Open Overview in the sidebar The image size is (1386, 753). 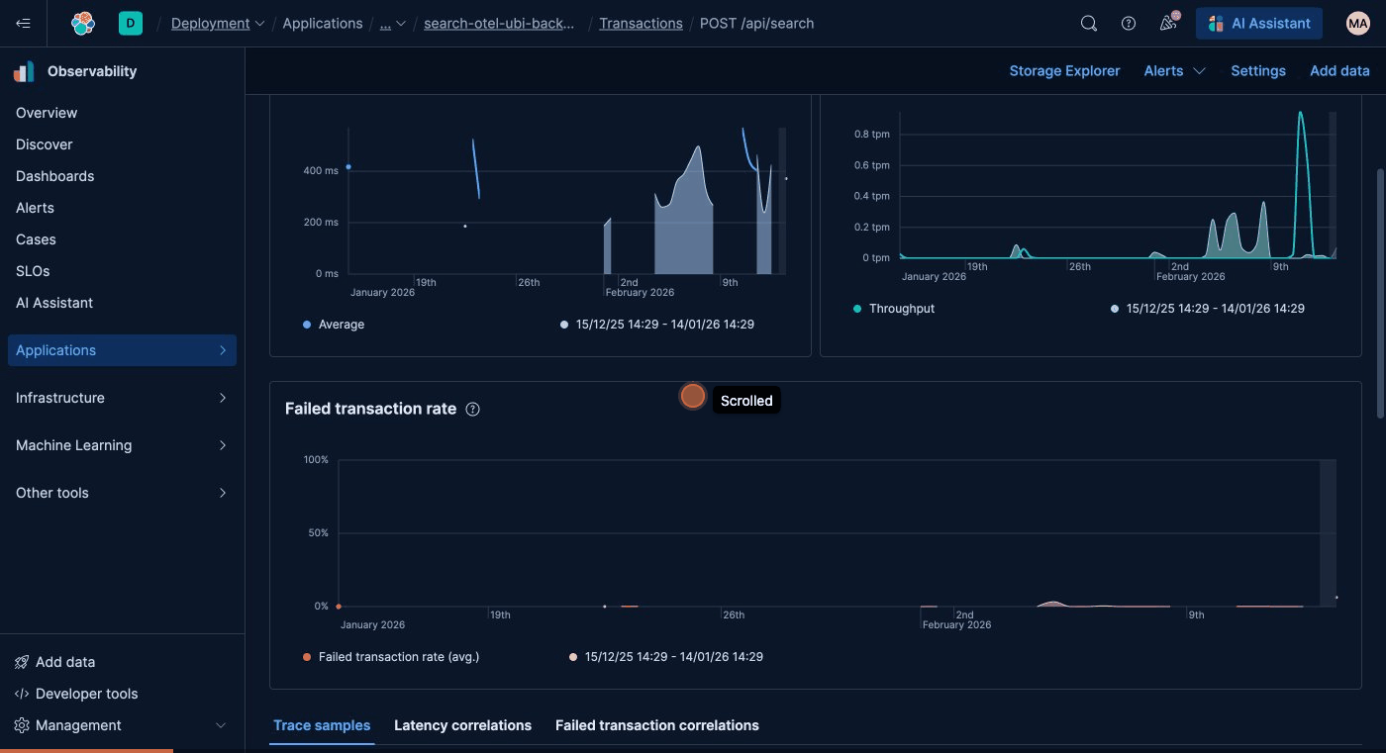pos(47,113)
